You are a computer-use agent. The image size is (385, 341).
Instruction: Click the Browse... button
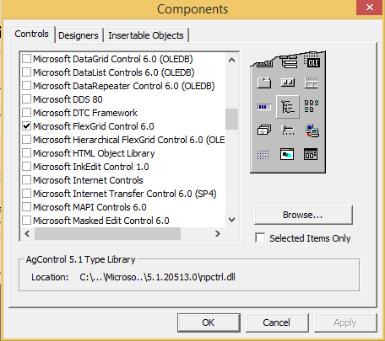tap(303, 215)
